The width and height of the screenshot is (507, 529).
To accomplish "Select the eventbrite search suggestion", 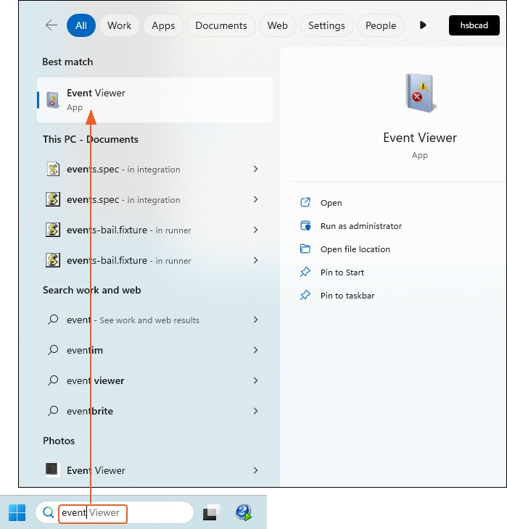I will (154, 411).
